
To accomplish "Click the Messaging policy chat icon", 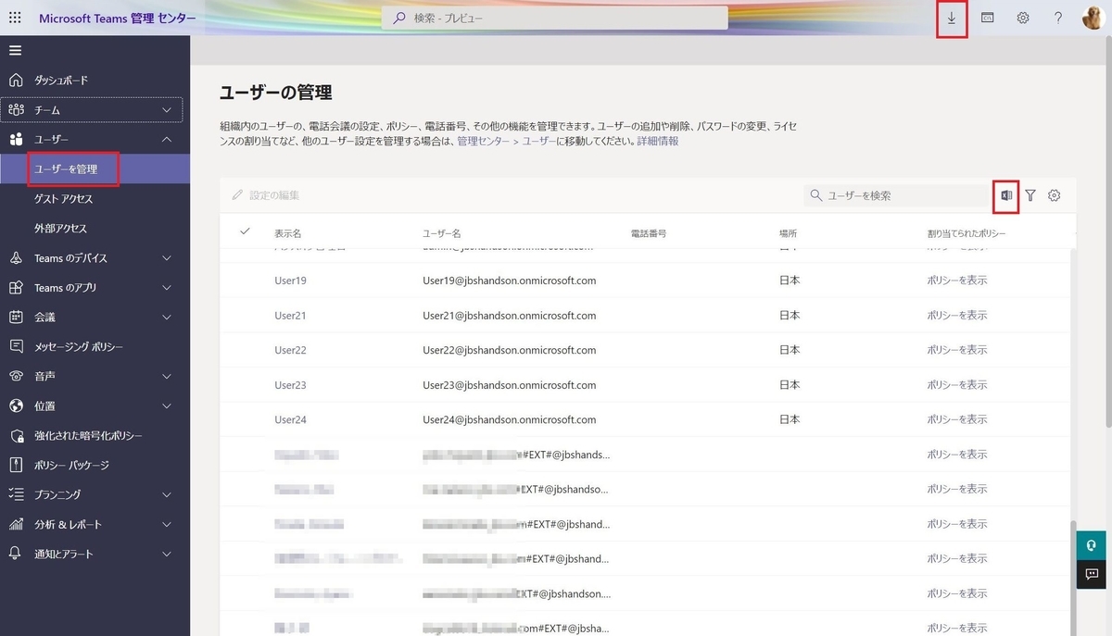I will [x=16, y=346].
